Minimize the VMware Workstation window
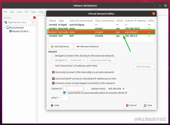Screen dimensions: 170x125 154,5
